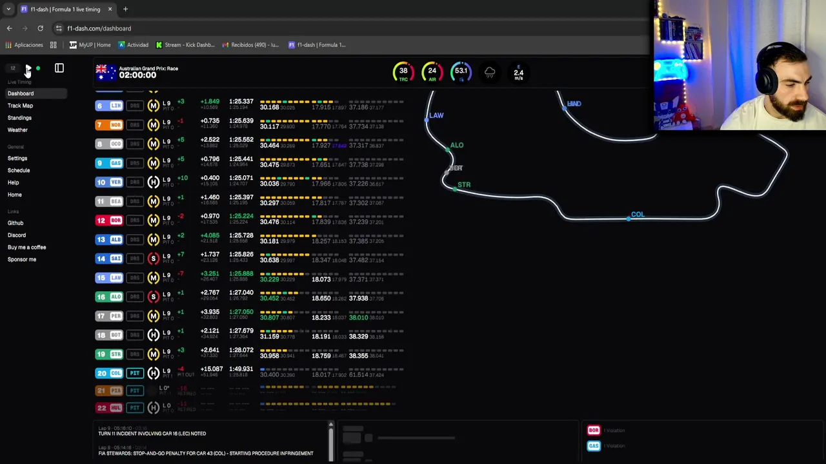Open a new browser tab
The width and height of the screenshot is (826, 464).
pos(125,9)
